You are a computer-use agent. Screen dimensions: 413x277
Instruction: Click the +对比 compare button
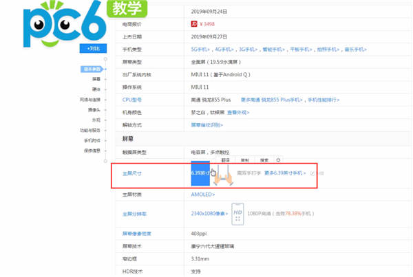(x=93, y=48)
